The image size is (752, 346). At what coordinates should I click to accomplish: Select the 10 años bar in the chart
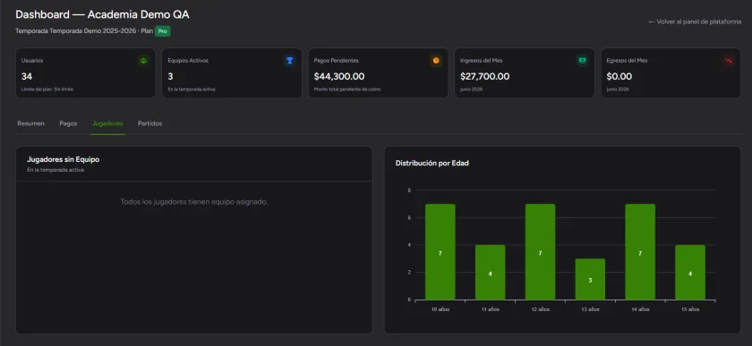coord(440,252)
